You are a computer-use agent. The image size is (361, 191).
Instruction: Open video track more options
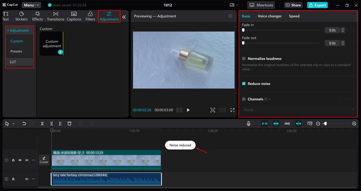[34, 160]
